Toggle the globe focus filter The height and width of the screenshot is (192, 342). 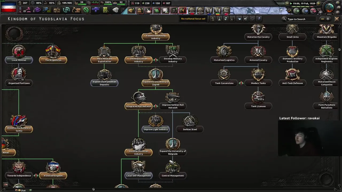pyautogui.click(x=226, y=19)
